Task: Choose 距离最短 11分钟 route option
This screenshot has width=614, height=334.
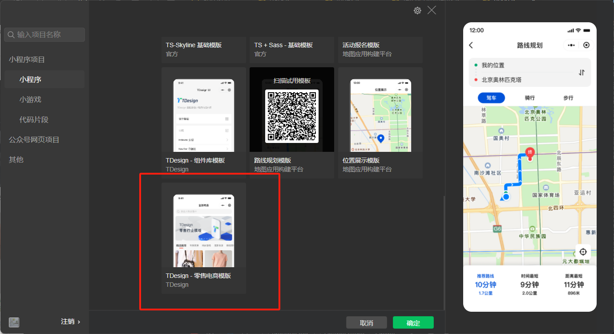Action: 574,285
